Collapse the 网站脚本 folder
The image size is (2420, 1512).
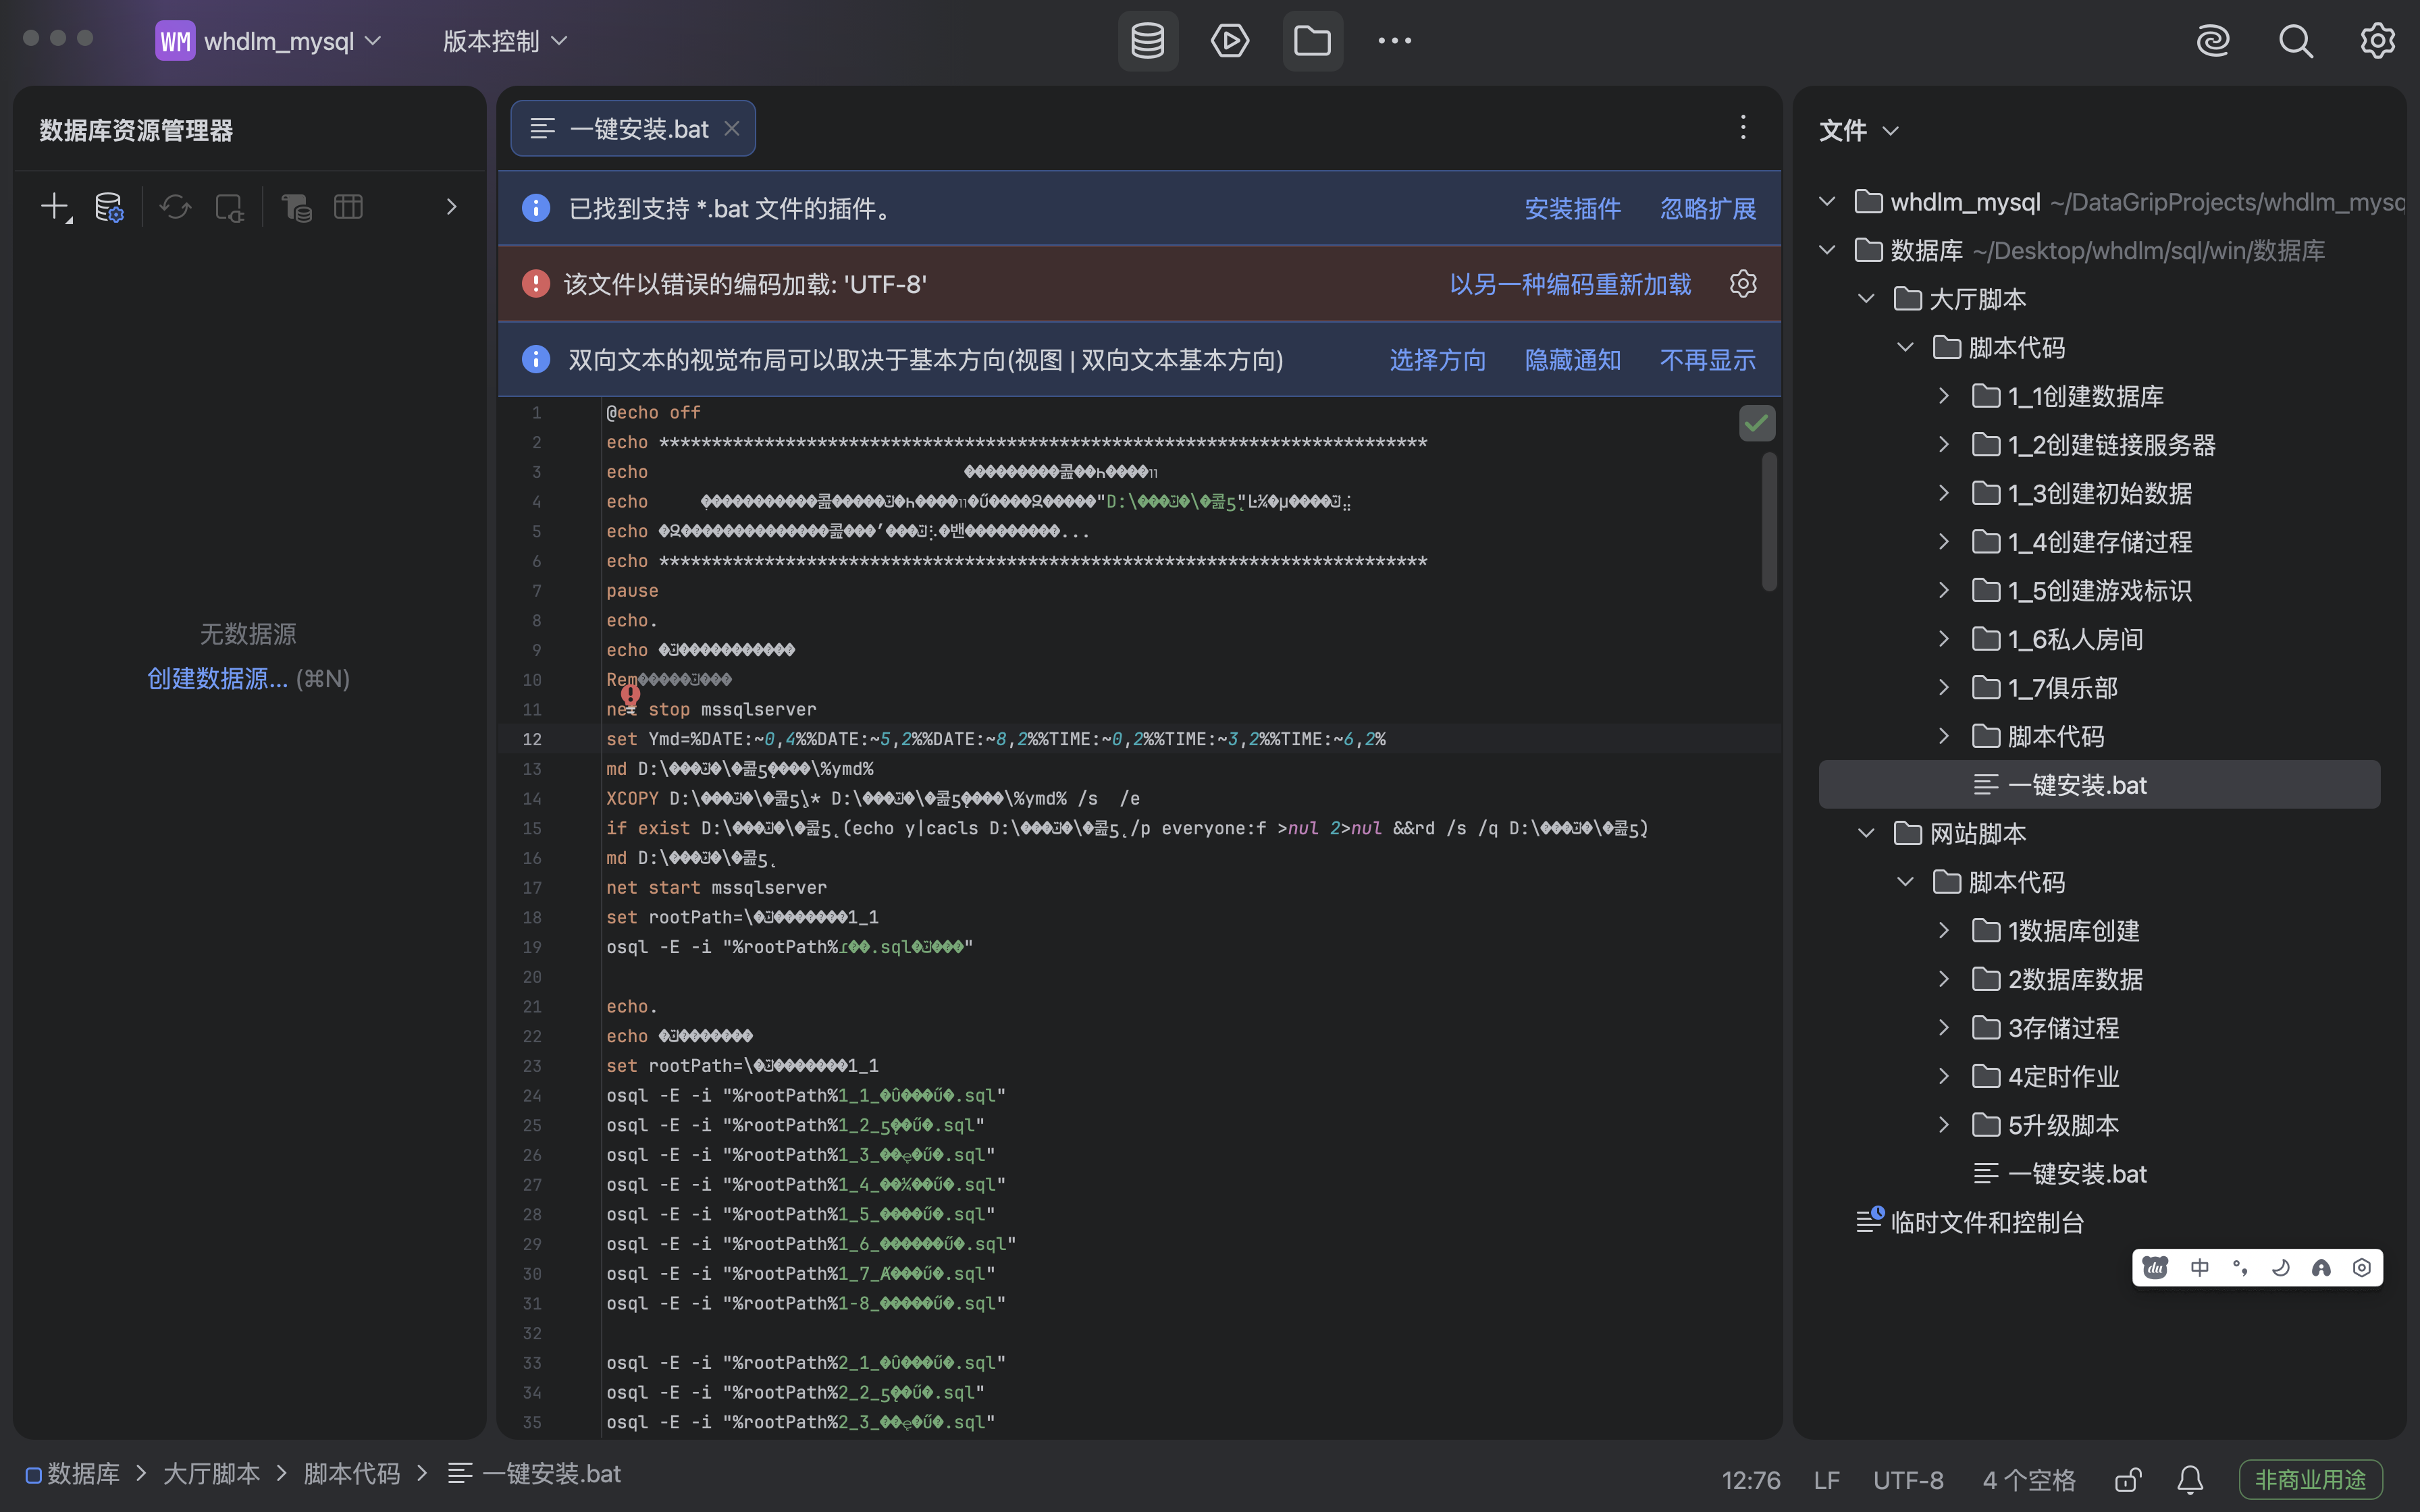[1866, 833]
